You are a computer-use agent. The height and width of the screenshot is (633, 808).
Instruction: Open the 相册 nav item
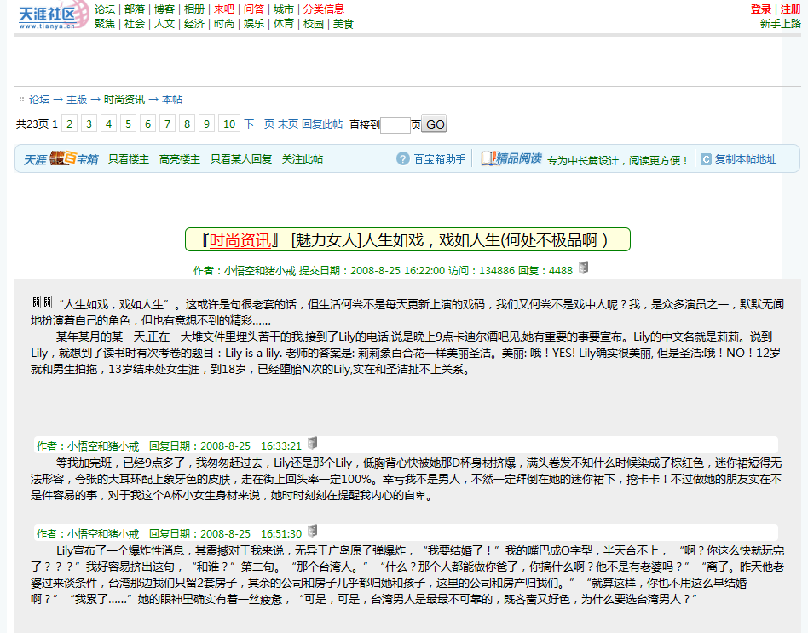pyautogui.click(x=194, y=9)
